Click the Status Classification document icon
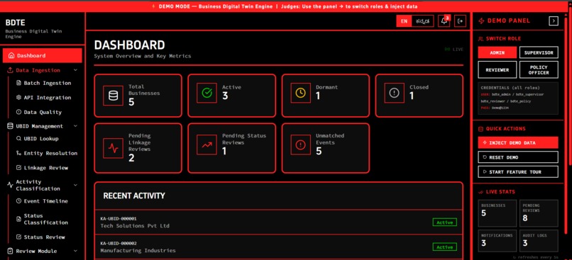Viewport: 572px width, 260px height. [19, 219]
